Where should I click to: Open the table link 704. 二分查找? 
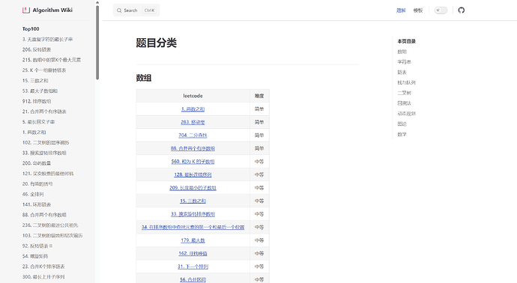[x=193, y=135]
